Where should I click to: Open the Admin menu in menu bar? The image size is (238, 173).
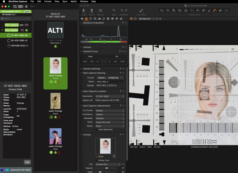pyautogui.click(x=74, y=1)
